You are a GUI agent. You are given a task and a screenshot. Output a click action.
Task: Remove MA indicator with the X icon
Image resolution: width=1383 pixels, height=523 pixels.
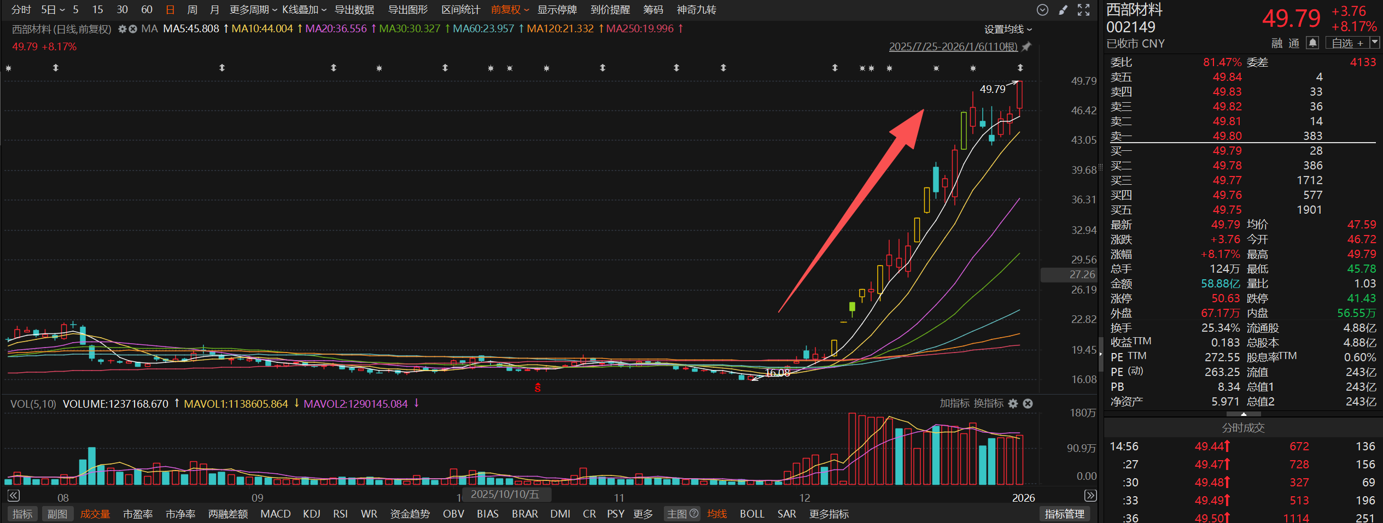(x=132, y=29)
